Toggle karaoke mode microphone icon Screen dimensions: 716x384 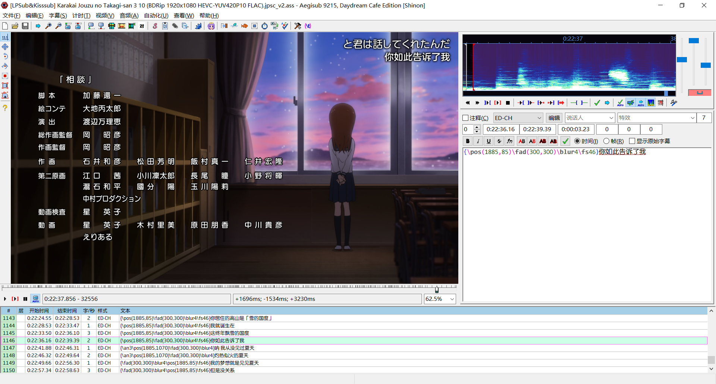[x=673, y=103]
